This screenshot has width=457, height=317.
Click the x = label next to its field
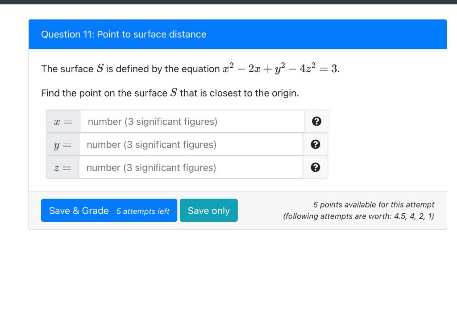62,121
